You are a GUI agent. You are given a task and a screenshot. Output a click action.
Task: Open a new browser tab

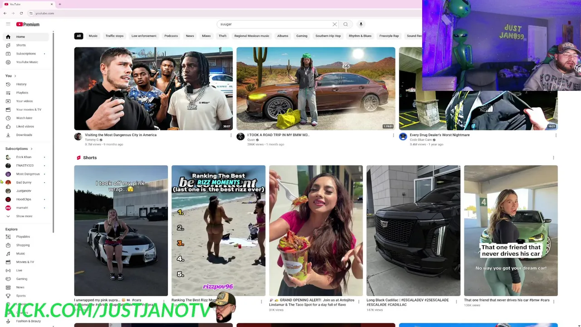tap(59, 4)
